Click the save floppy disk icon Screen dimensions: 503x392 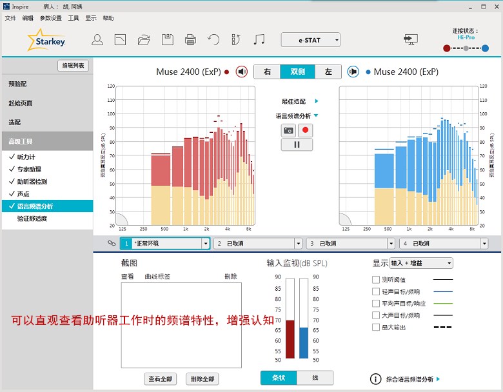[x=167, y=40]
